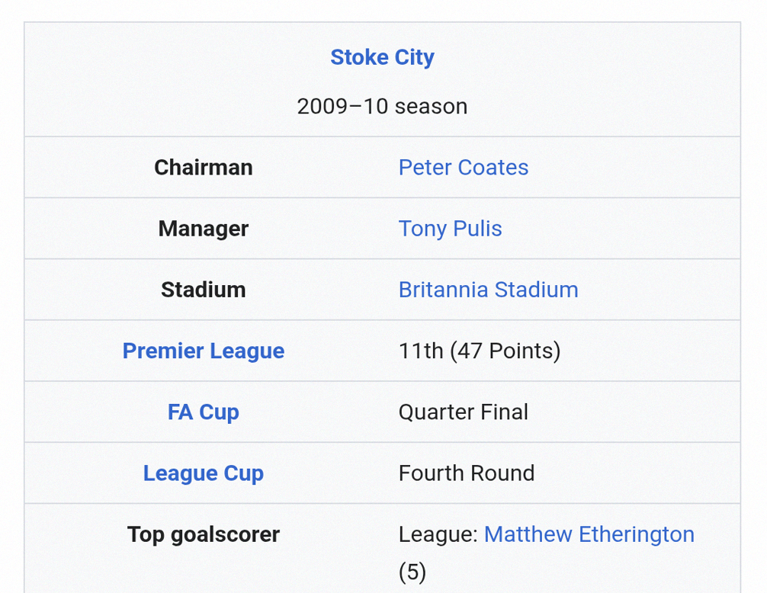
Task: Click the FA Cup link
Action: (x=203, y=412)
